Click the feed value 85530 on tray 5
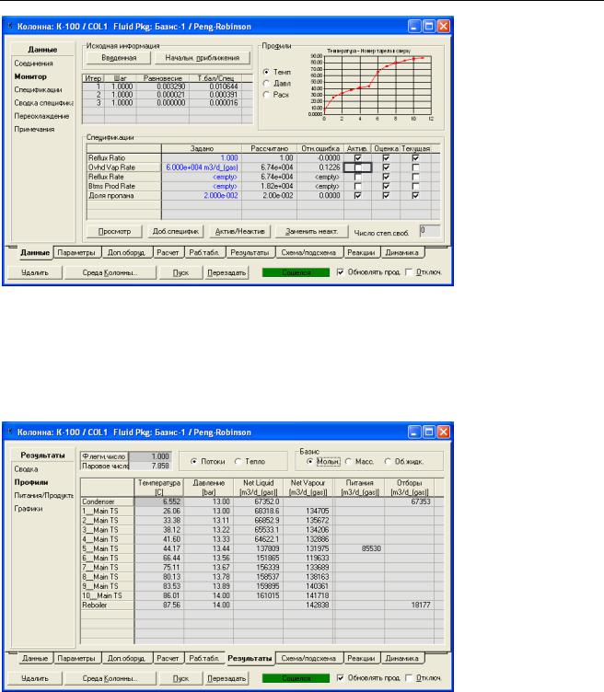Viewport: 604px width, 692px height. 359,548
